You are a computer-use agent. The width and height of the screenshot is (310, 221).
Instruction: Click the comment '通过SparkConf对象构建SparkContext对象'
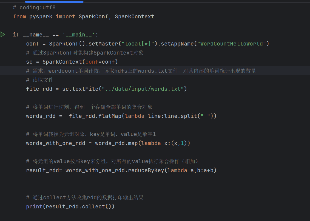coord(88,53)
